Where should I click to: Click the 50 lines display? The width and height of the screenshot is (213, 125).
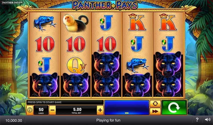click(x=41, y=110)
